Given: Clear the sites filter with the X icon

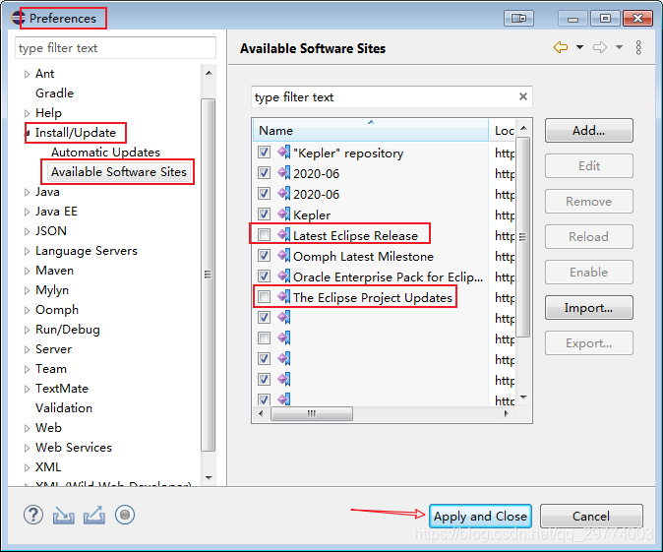Looking at the screenshot, I should tap(523, 96).
